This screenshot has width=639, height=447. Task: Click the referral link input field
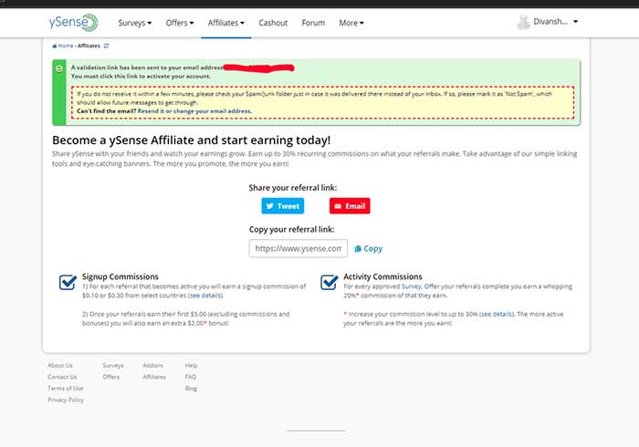coord(299,248)
